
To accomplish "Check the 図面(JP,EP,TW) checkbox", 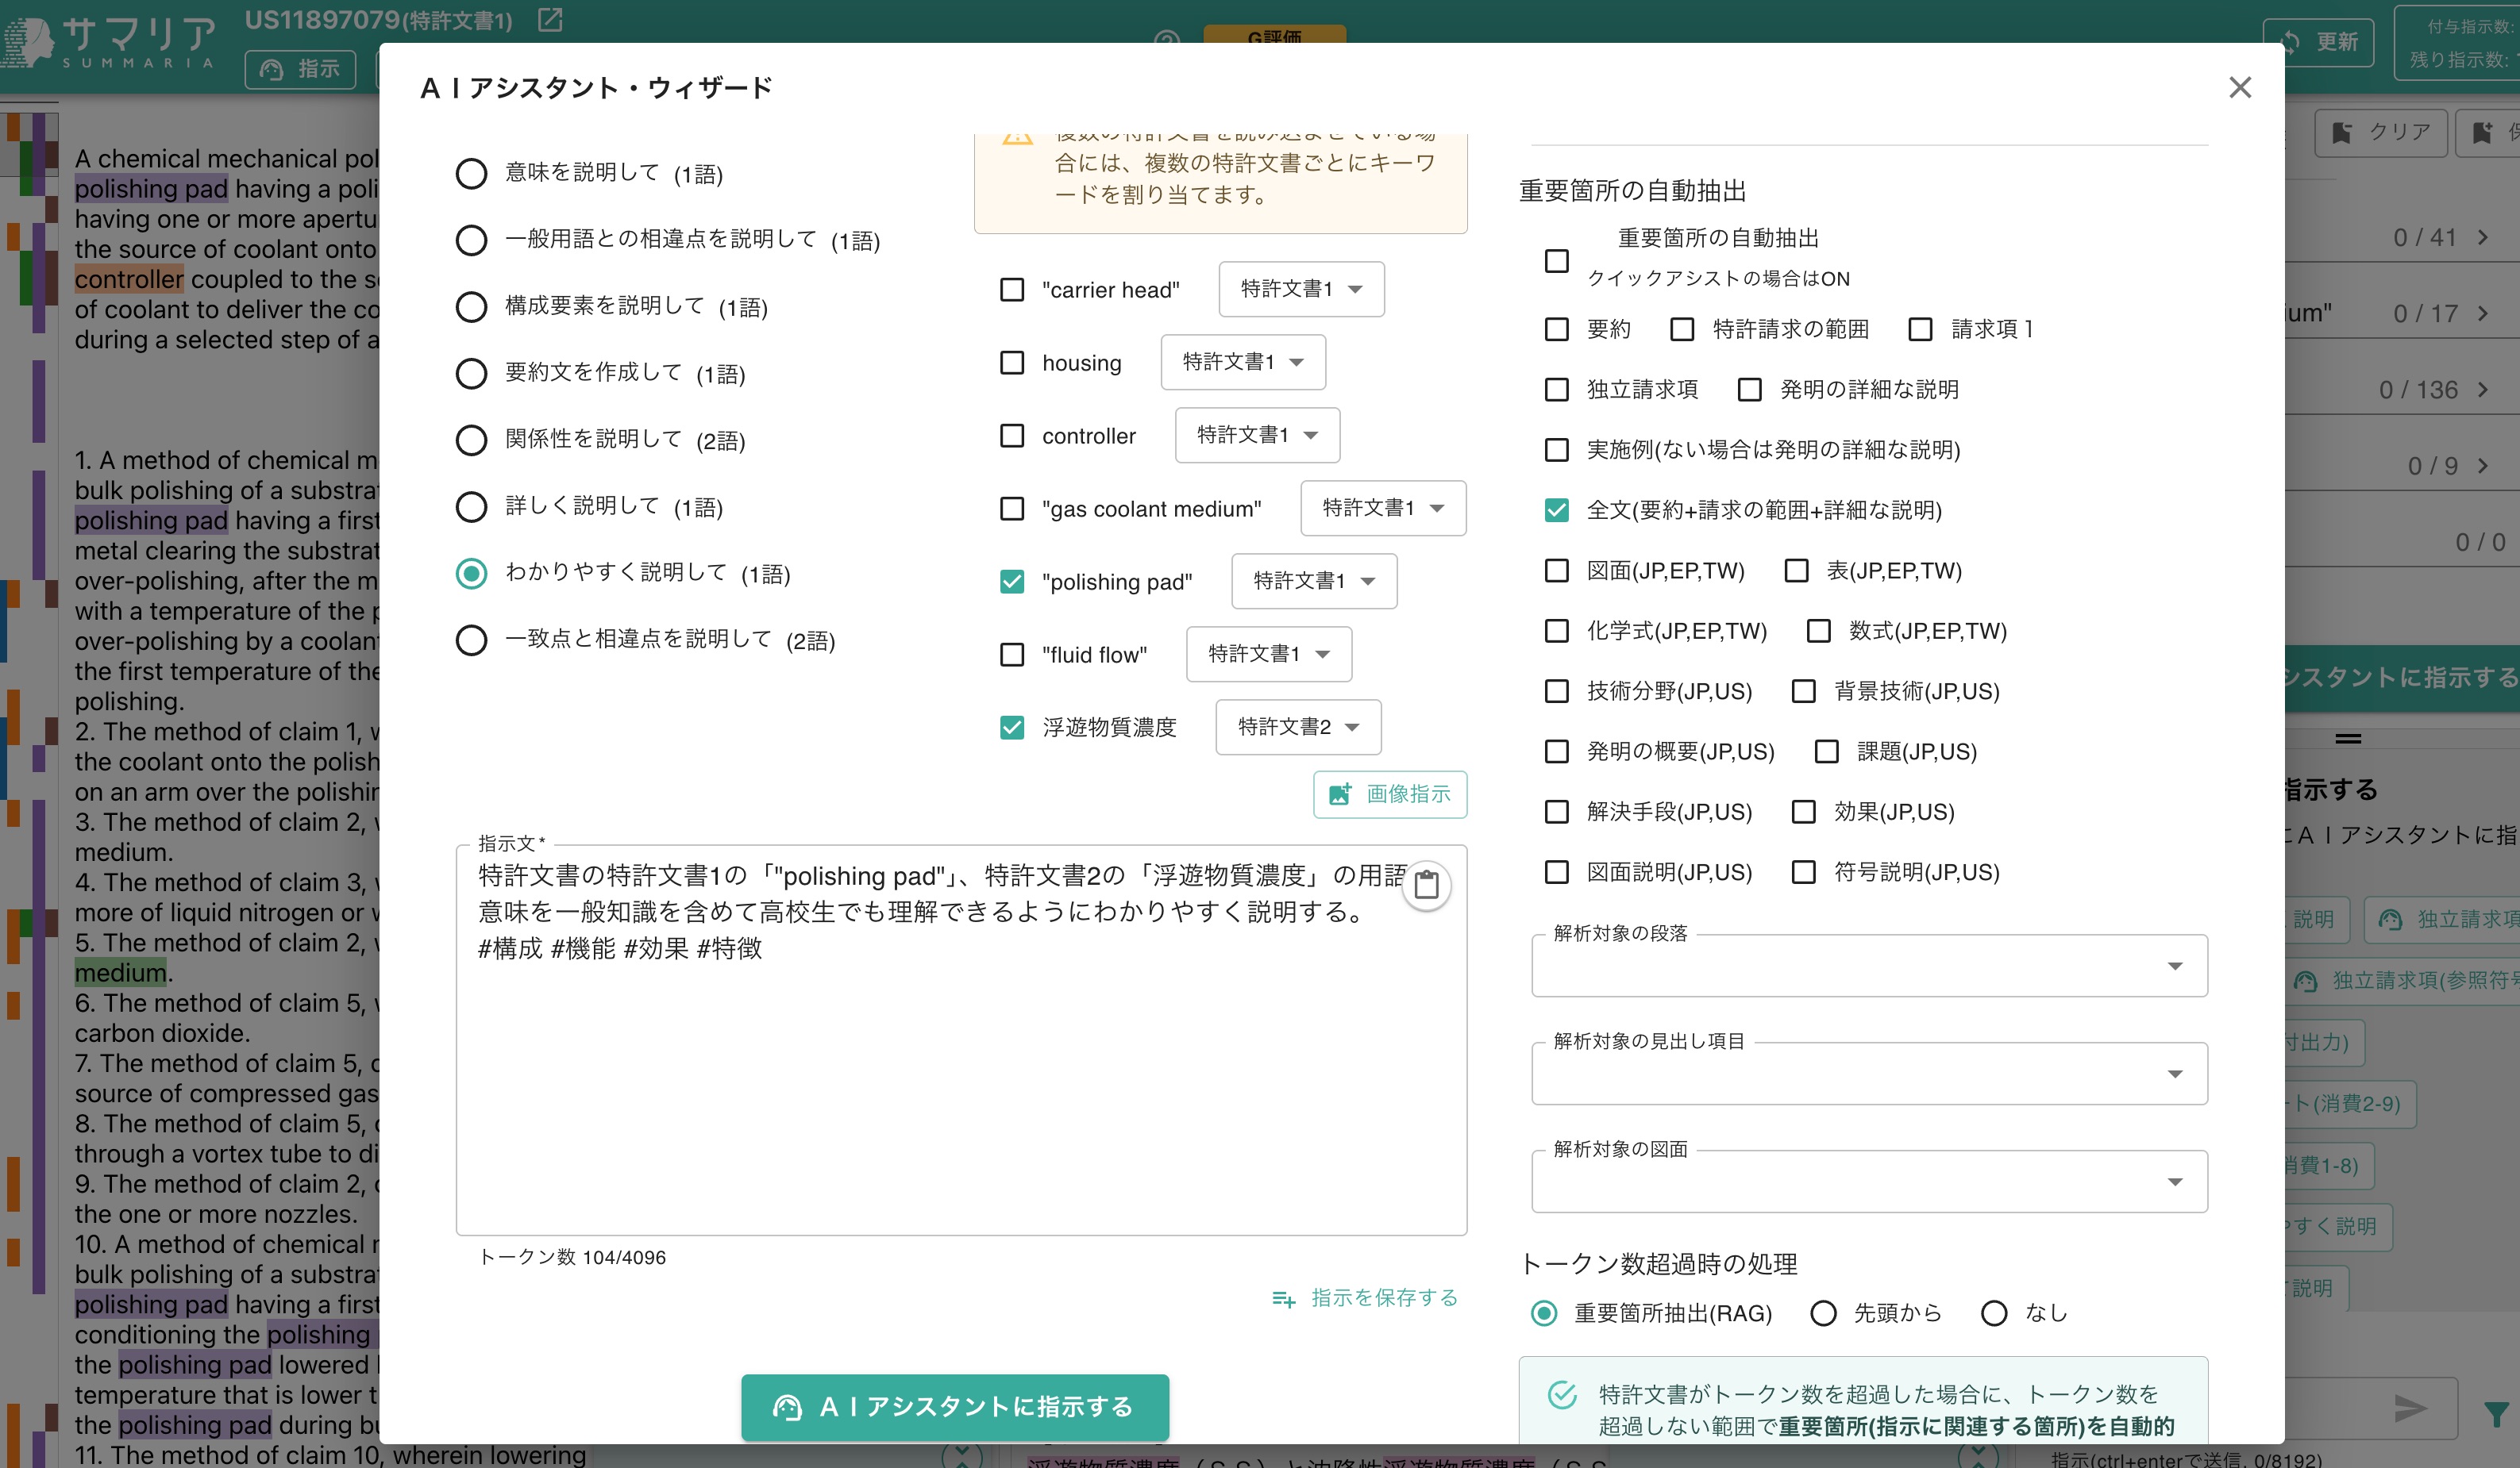I will pyautogui.click(x=1557, y=571).
